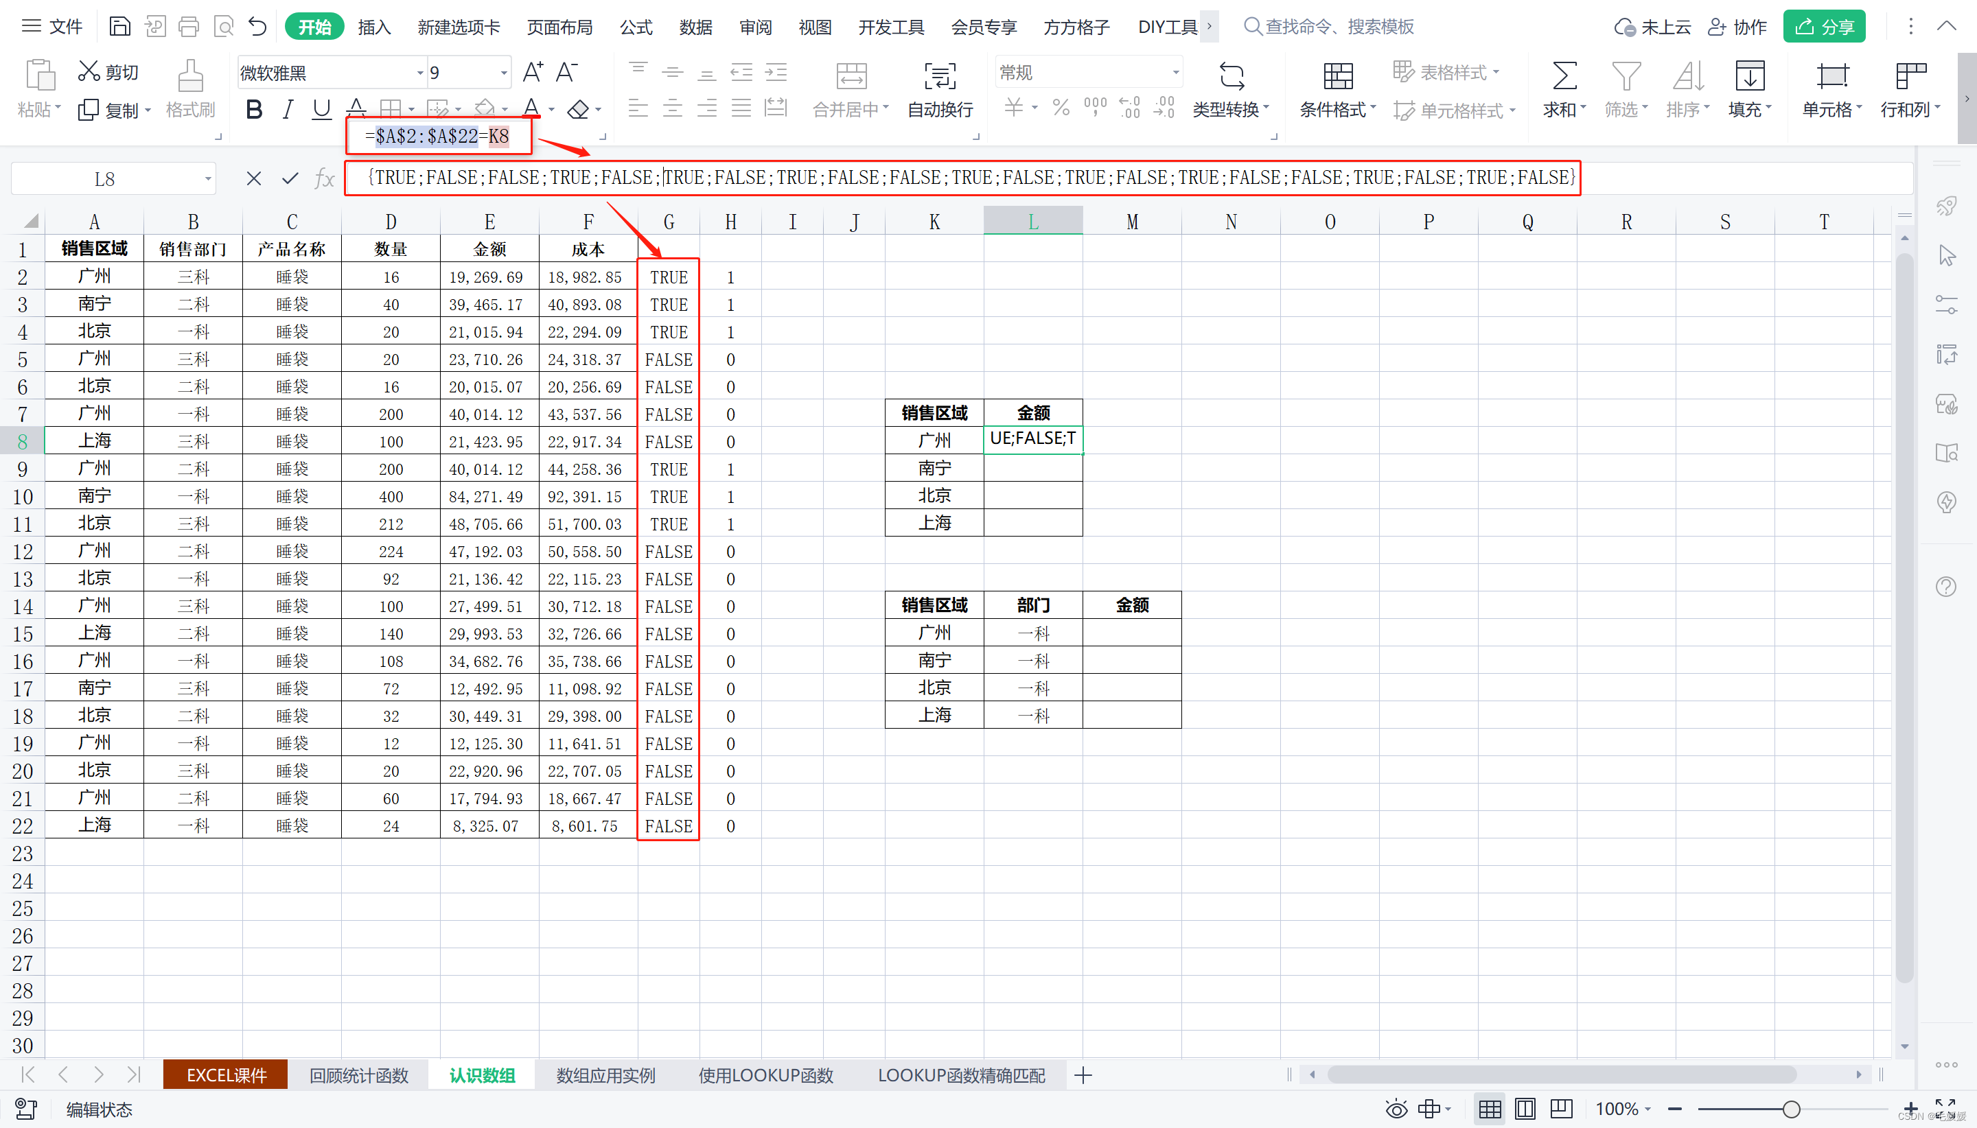Click the green 分享 share button
Viewport: 1977px width, 1128px height.
coord(1823,27)
